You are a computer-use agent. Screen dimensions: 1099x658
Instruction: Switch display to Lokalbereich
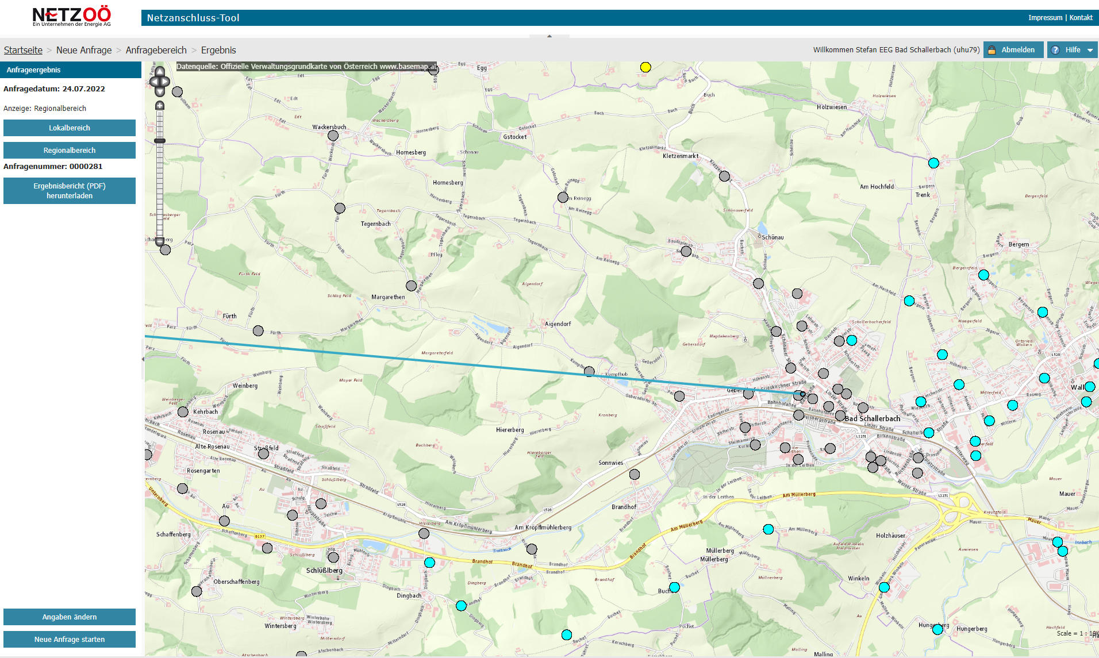(x=70, y=128)
